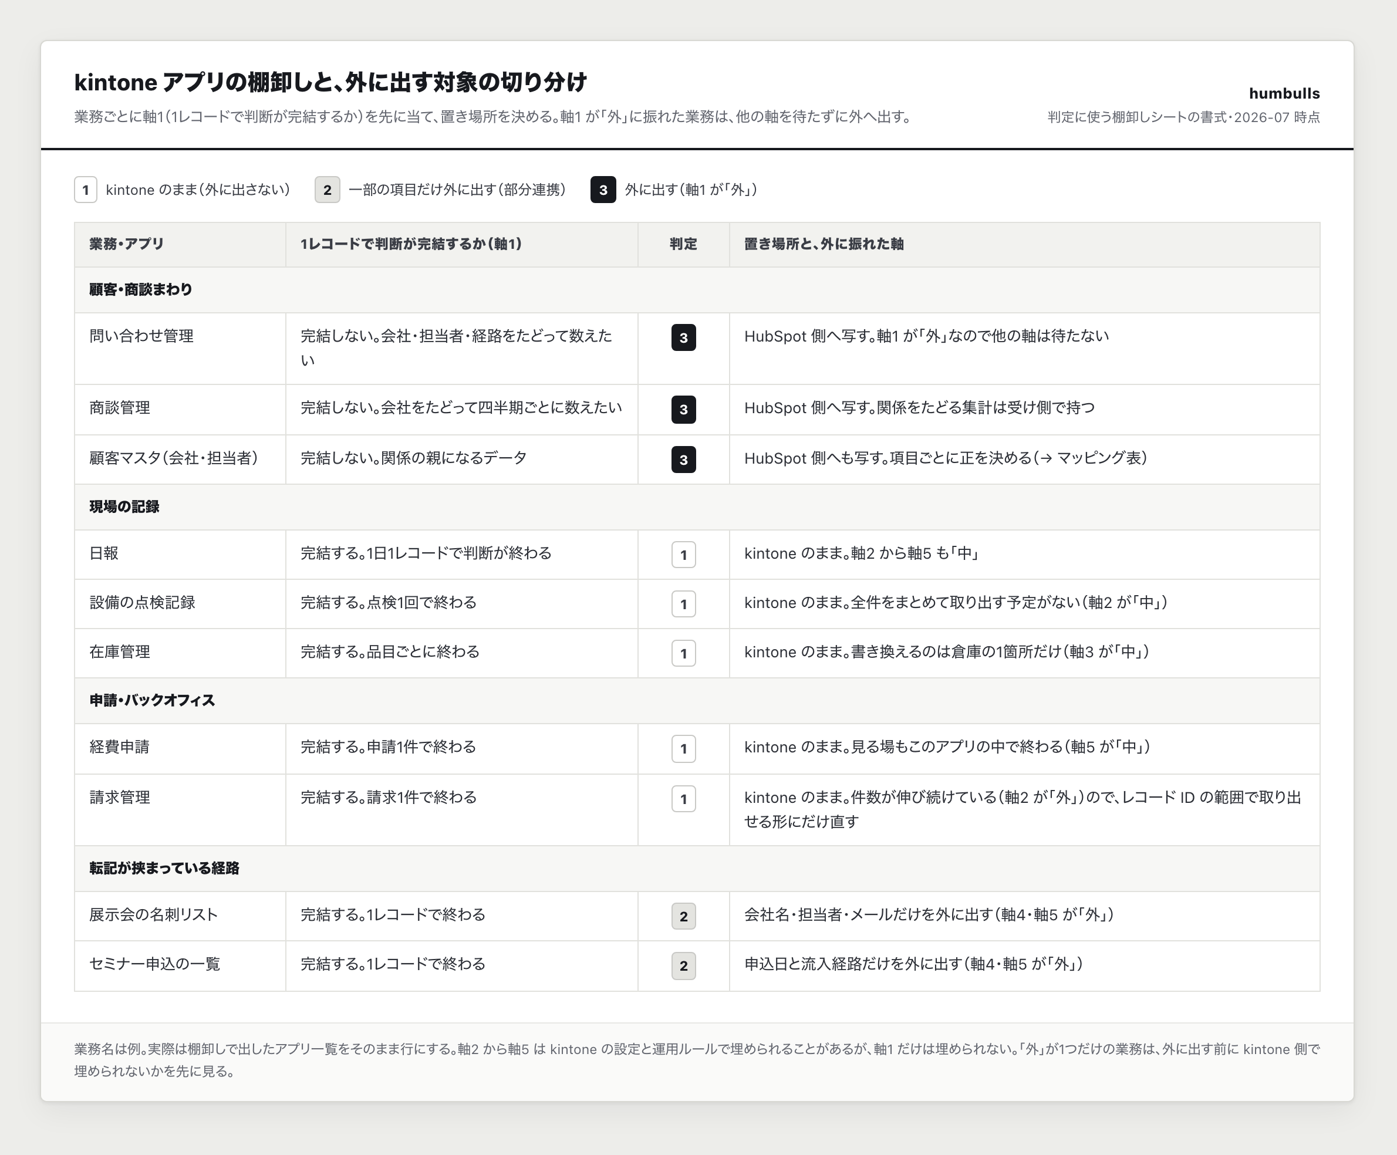
Task: Click '完結する。請求1件で終わる' cell
Action: pos(462,810)
